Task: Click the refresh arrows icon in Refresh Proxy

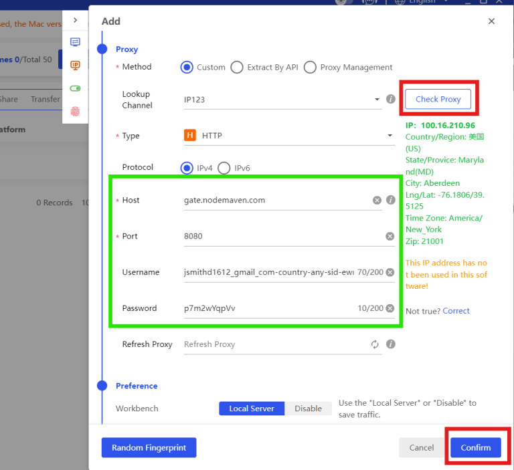Action: point(375,344)
